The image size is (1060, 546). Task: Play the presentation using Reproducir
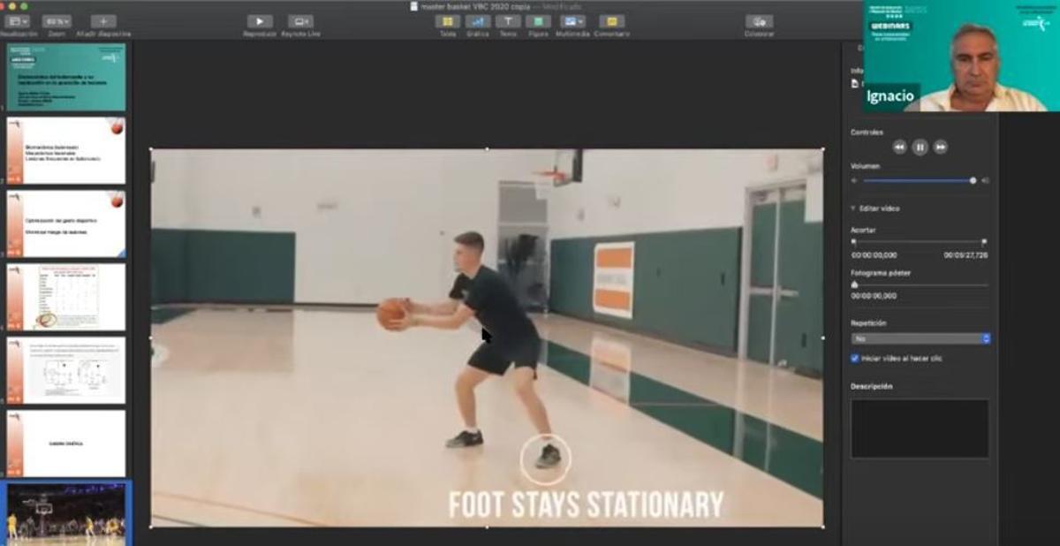[259, 22]
